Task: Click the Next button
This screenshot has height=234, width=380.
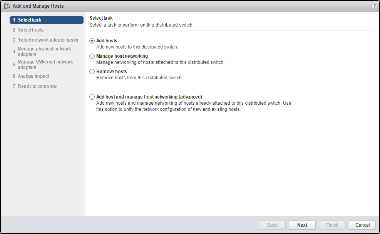Action: point(302,225)
